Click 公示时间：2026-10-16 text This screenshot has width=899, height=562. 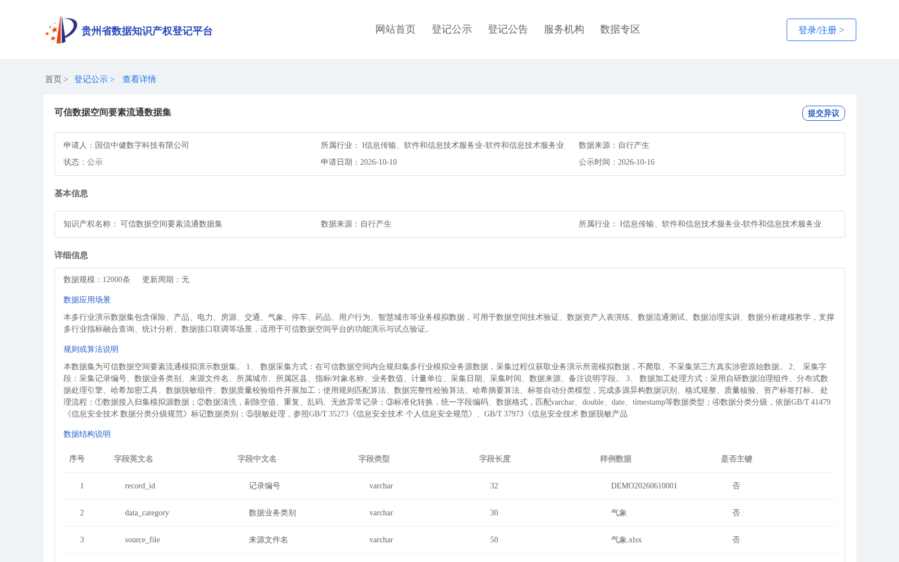point(617,162)
